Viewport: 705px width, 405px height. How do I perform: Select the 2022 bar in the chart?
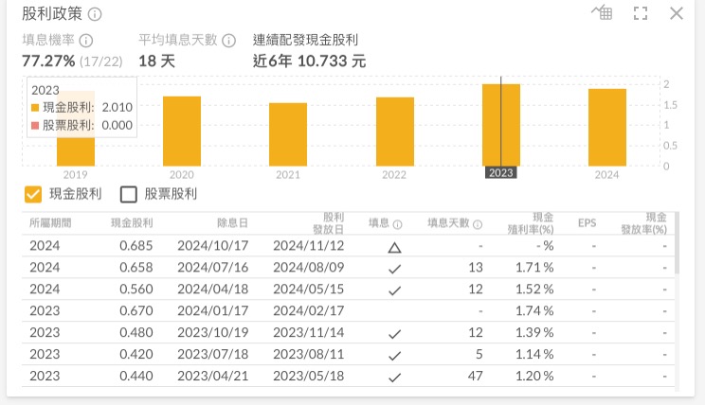click(394, 131)
